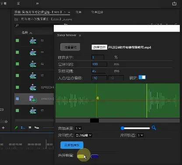Click the green label swatch of item 03
The image size is (182, 165).
point(17,52)
